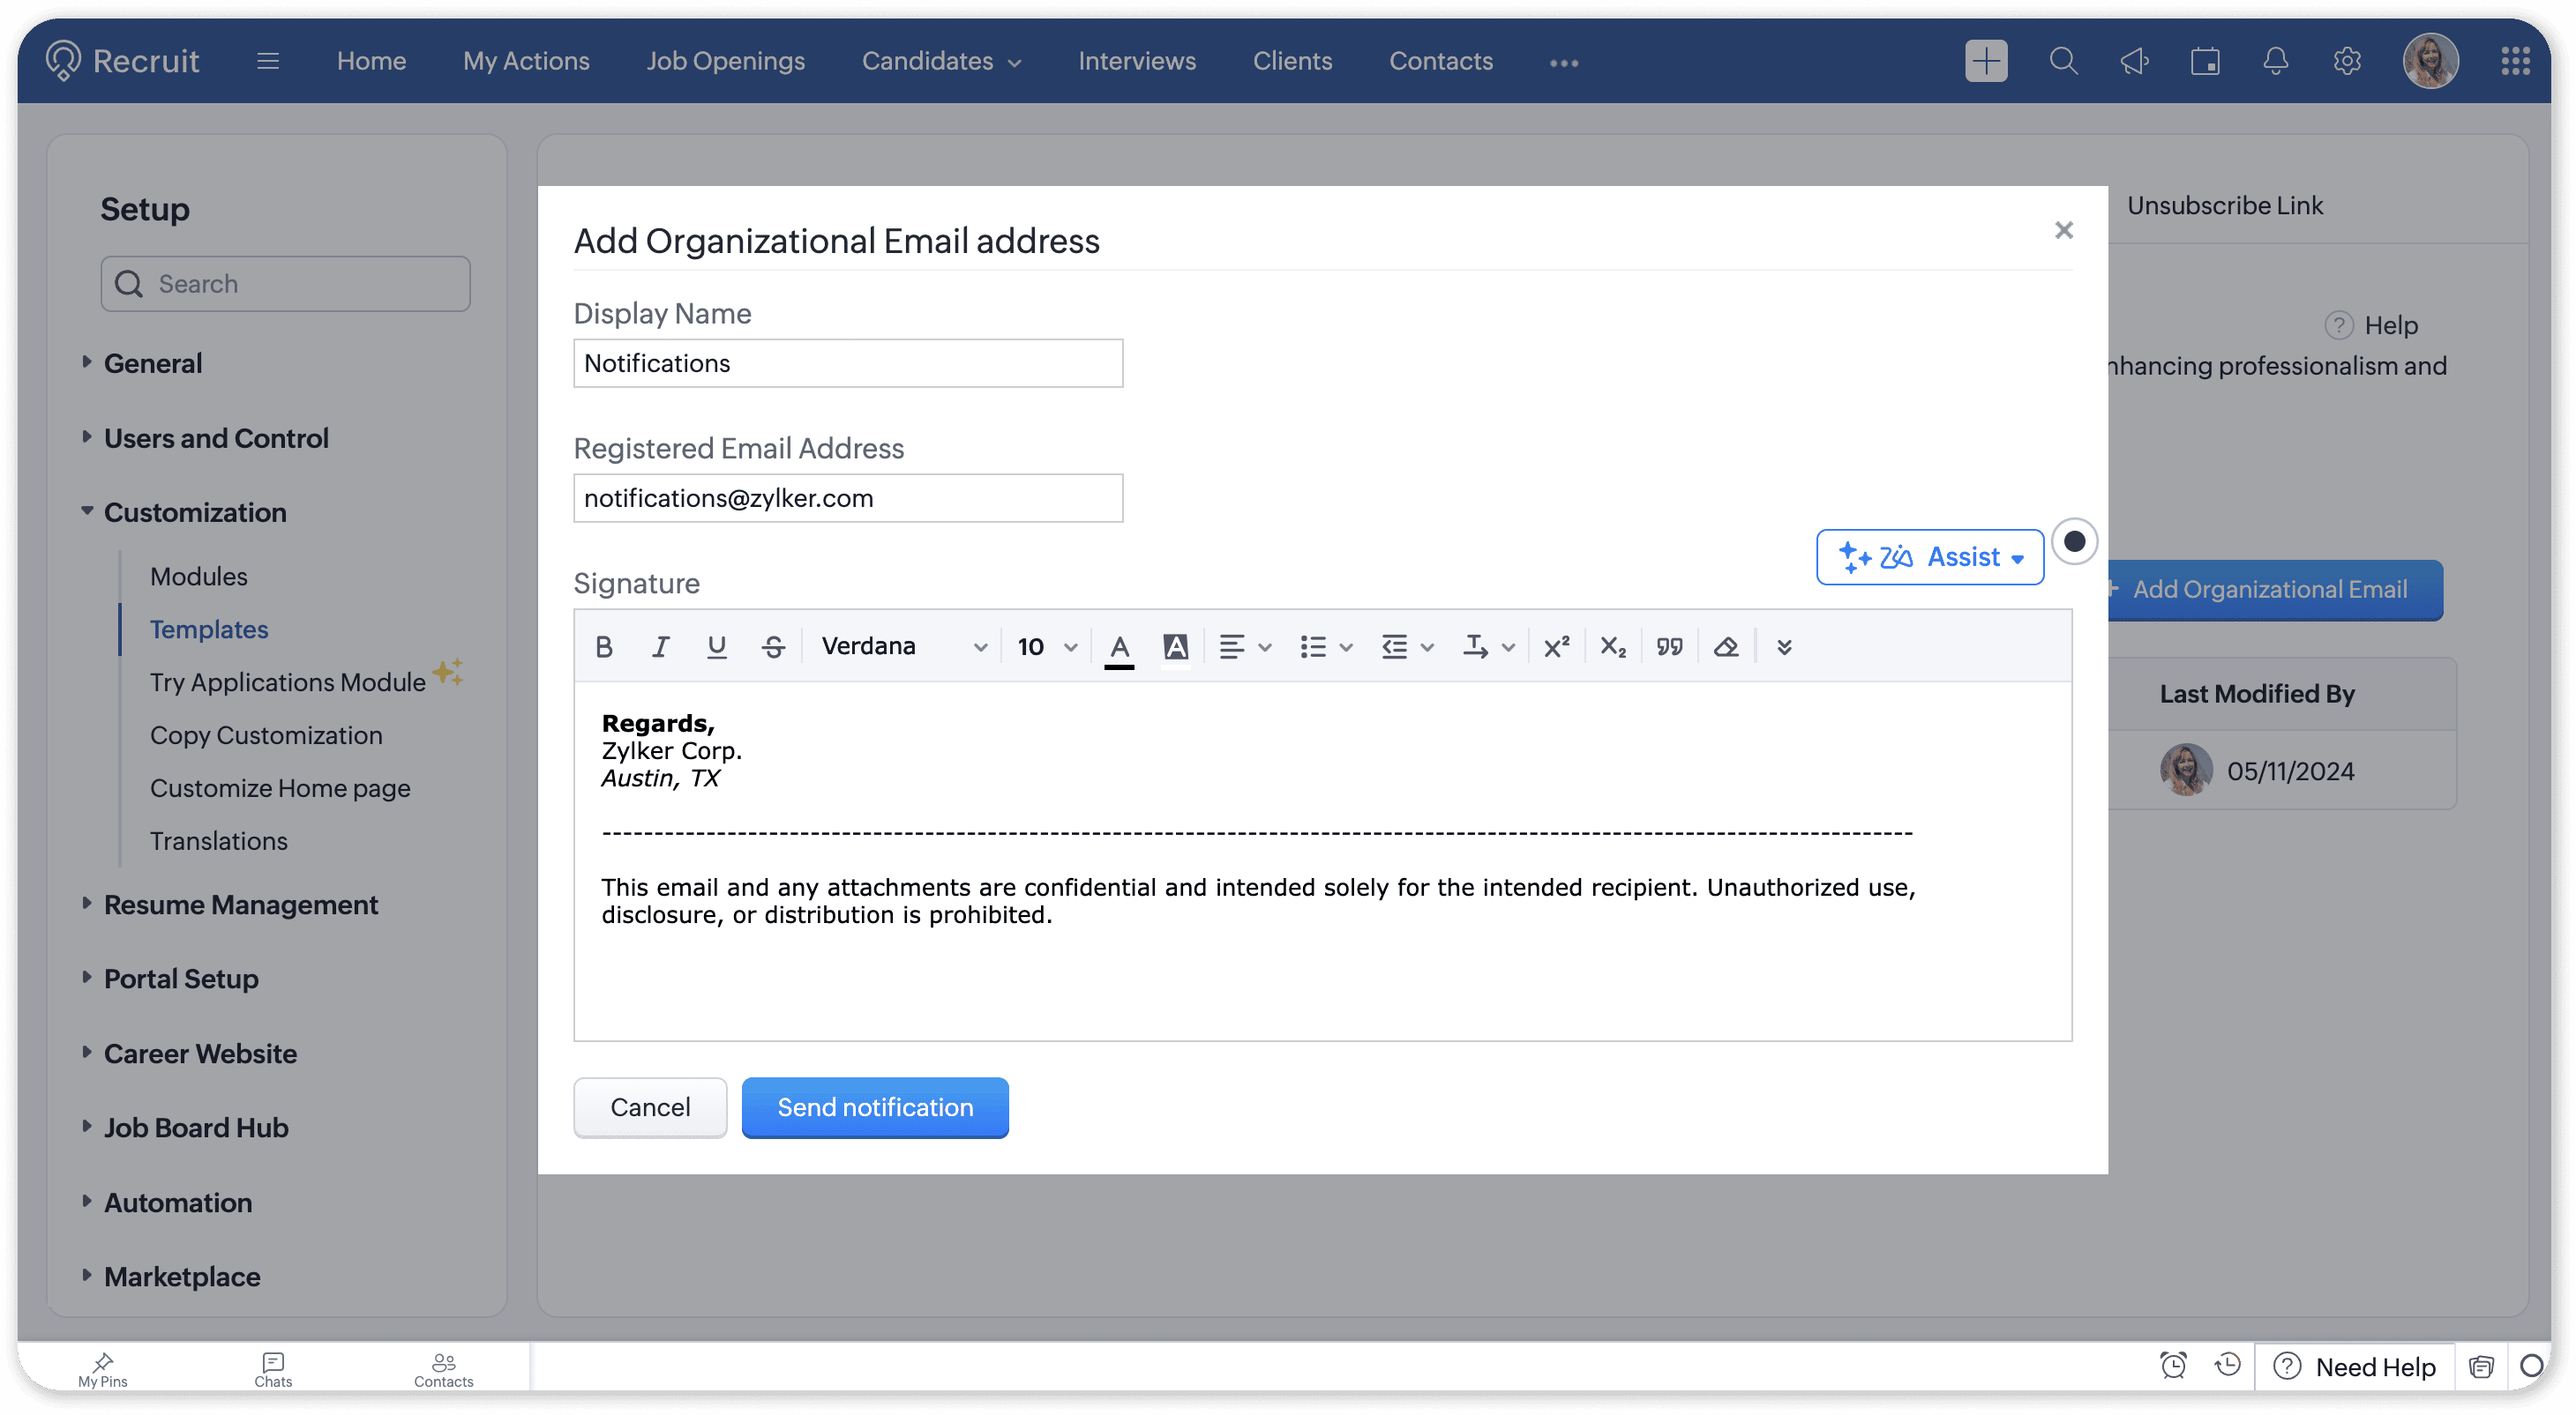Toggle subscript formatting in editor
The image size is (2576, 1415).
point(1612,646)
